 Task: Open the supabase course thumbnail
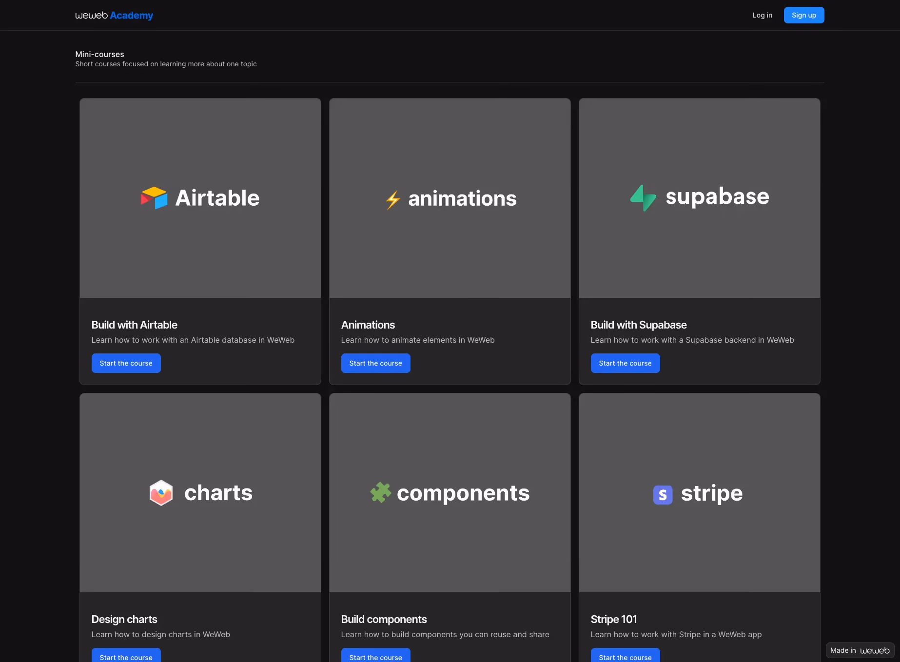[x=700, y=198]
